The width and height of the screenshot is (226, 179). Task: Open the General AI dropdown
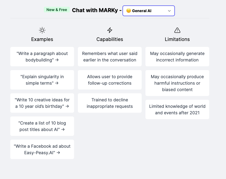(148, 11)
